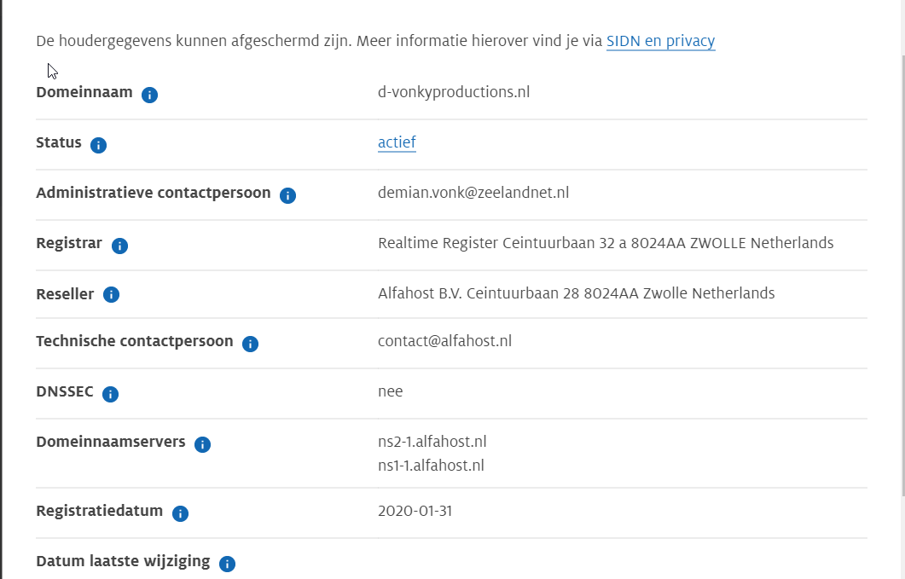Click the administrative contact email address
This screenshot has width=905, height=579.
(x=473, y=193)
